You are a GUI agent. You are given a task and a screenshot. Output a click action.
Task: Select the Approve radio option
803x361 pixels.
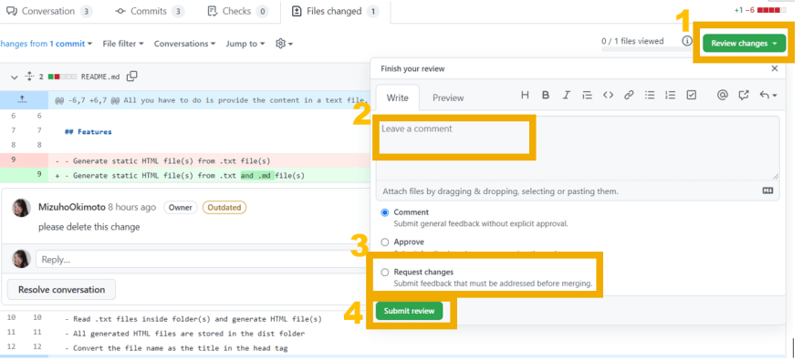(384, 242)
